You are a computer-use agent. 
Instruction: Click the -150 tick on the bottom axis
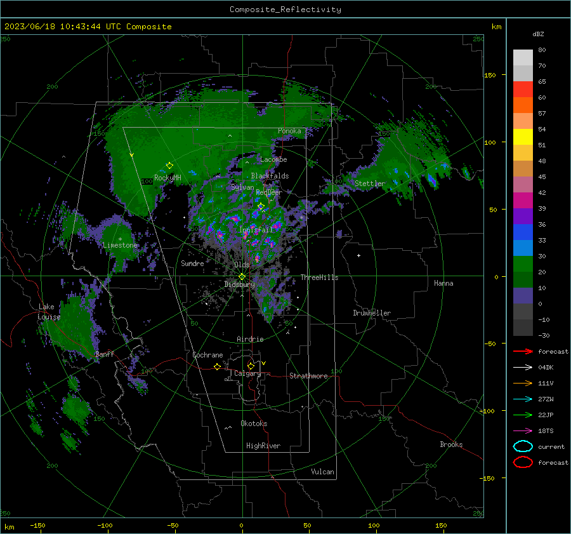coord(37,525)
